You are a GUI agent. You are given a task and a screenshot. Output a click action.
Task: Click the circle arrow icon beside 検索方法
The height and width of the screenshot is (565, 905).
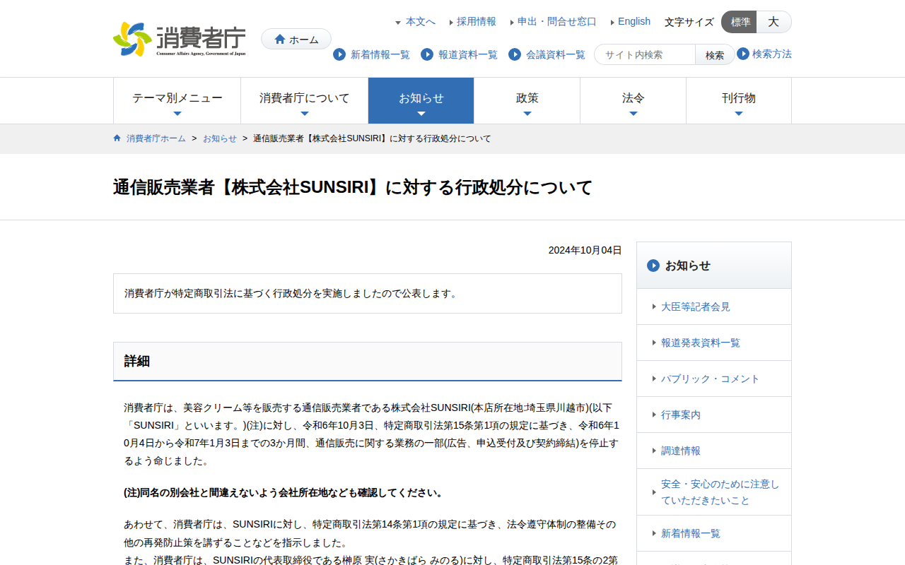pos(743,54)
